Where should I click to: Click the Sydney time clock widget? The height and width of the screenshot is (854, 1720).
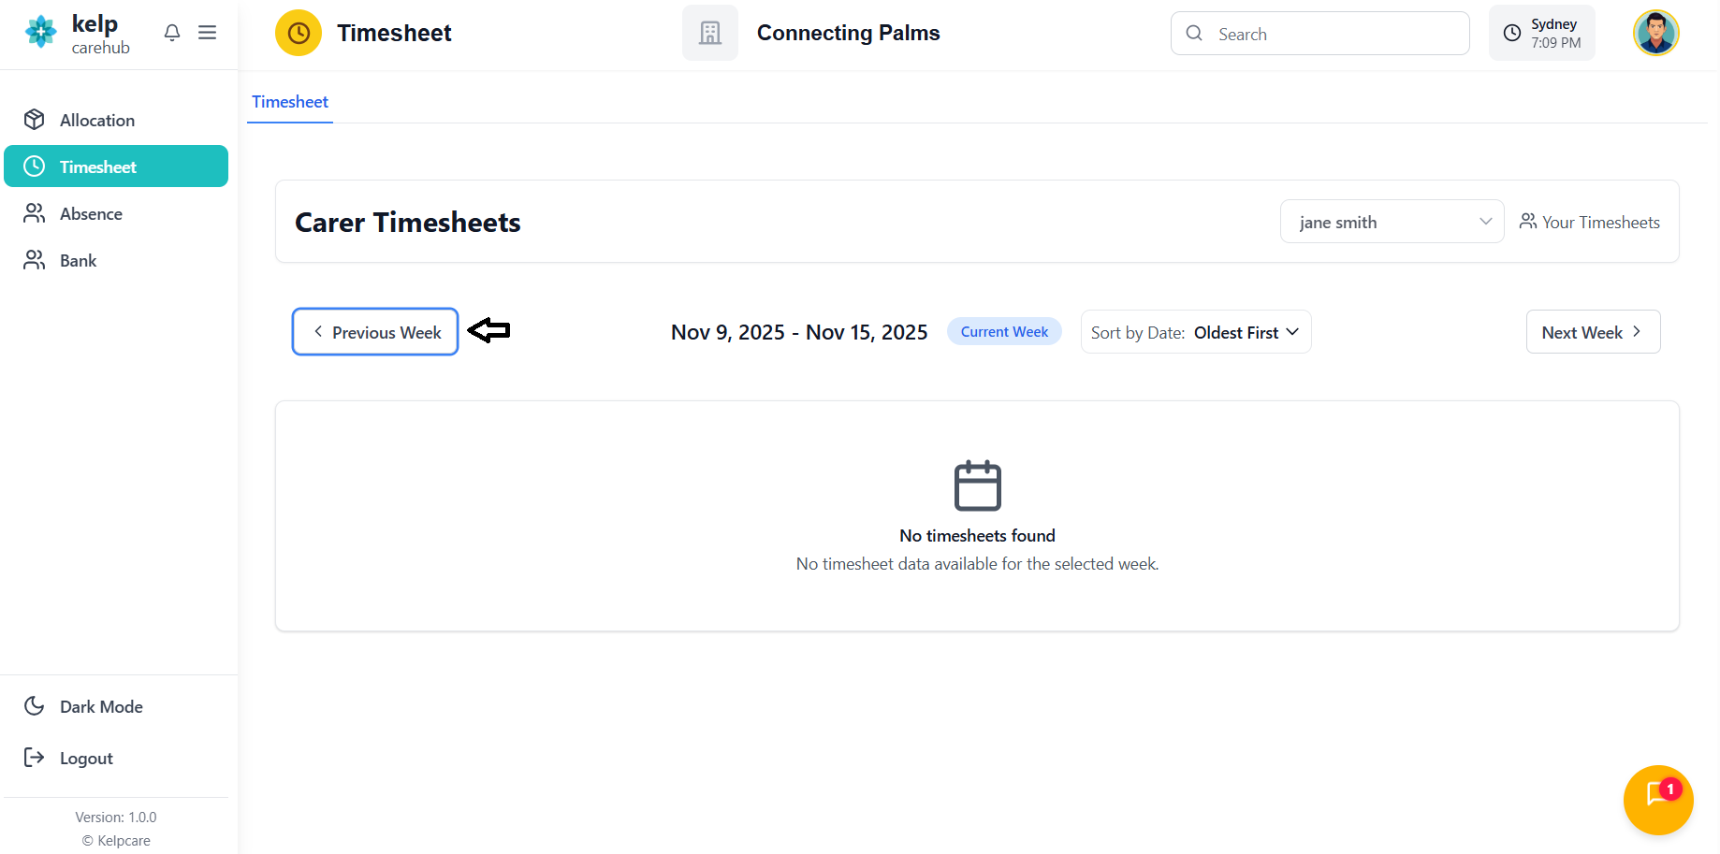point(1541,34)
